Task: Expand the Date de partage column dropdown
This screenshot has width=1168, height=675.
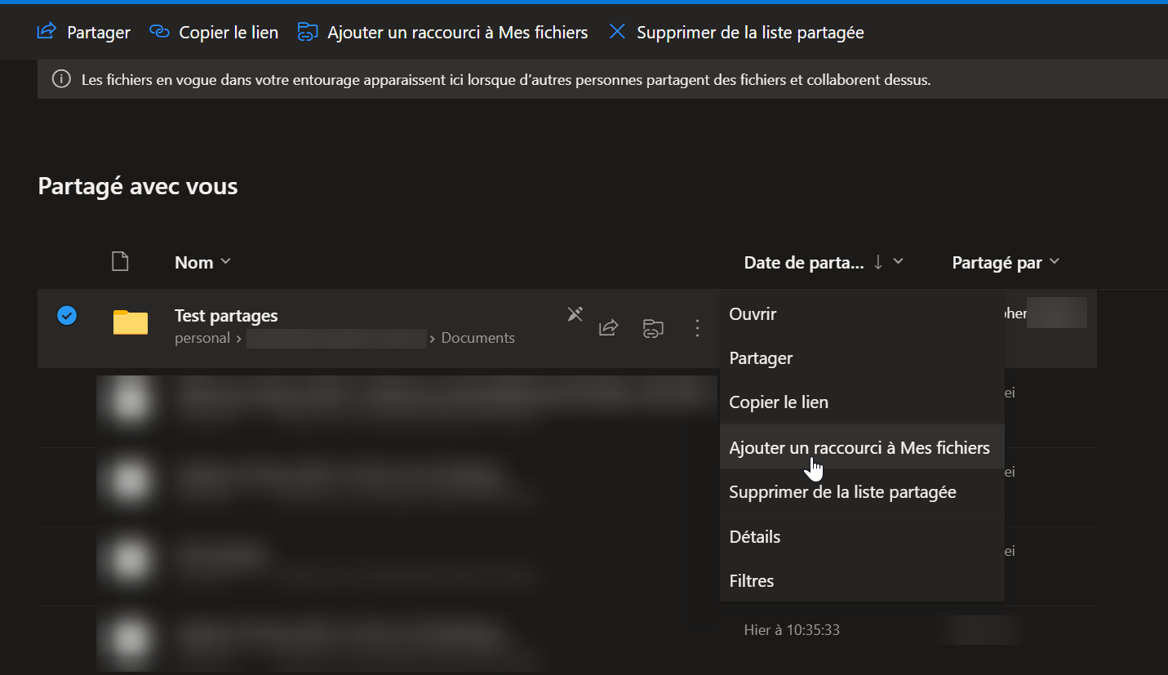Action: 899,262
